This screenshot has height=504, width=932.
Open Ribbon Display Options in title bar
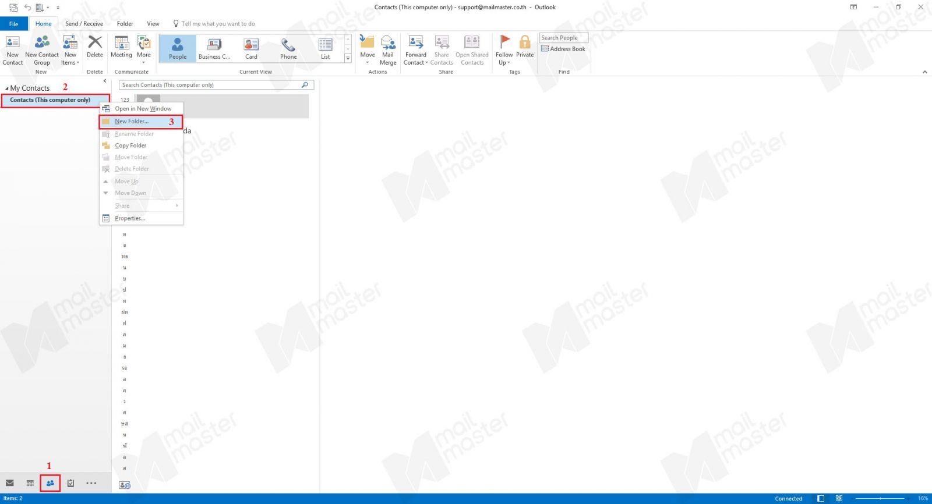[x=853, y=7]
